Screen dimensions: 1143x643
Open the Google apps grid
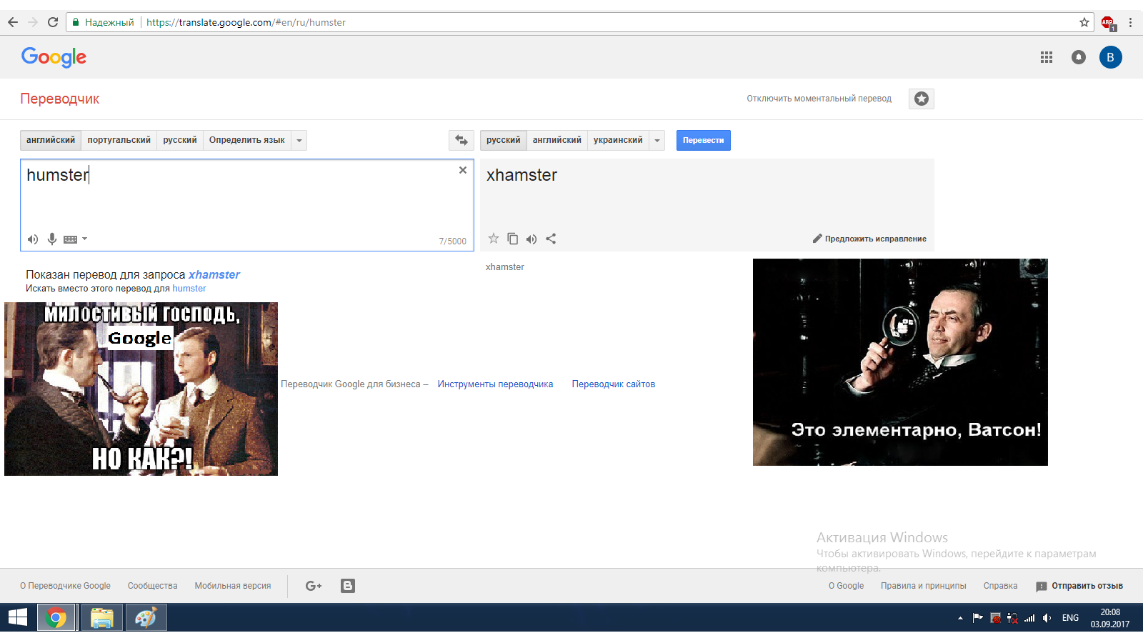click(x=1047, y=57)
